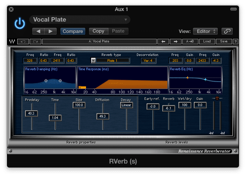Click the Reverb Eq (Hz) graph label
The height and width of the screenshot is (176, 246).
click(x=181, y=69)
